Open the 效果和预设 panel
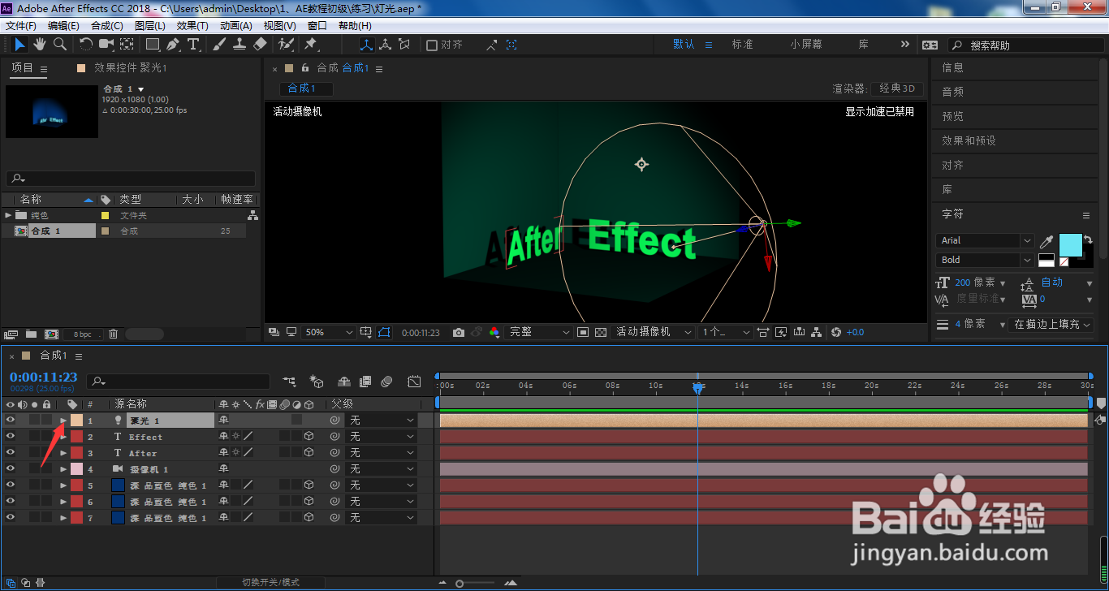1109x591 pixels. coord(969,140)
